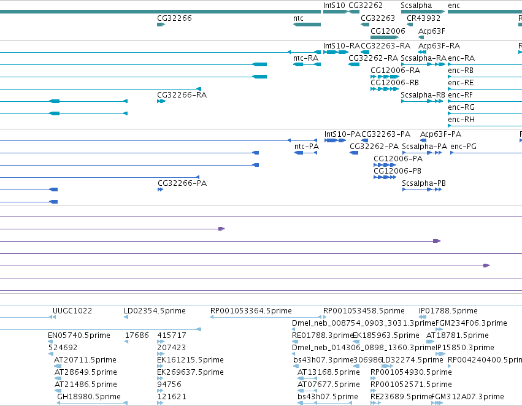Click EST AT20711.5prime
The image size is (522, 406).
pyautogui.click(x=85, y=360)
